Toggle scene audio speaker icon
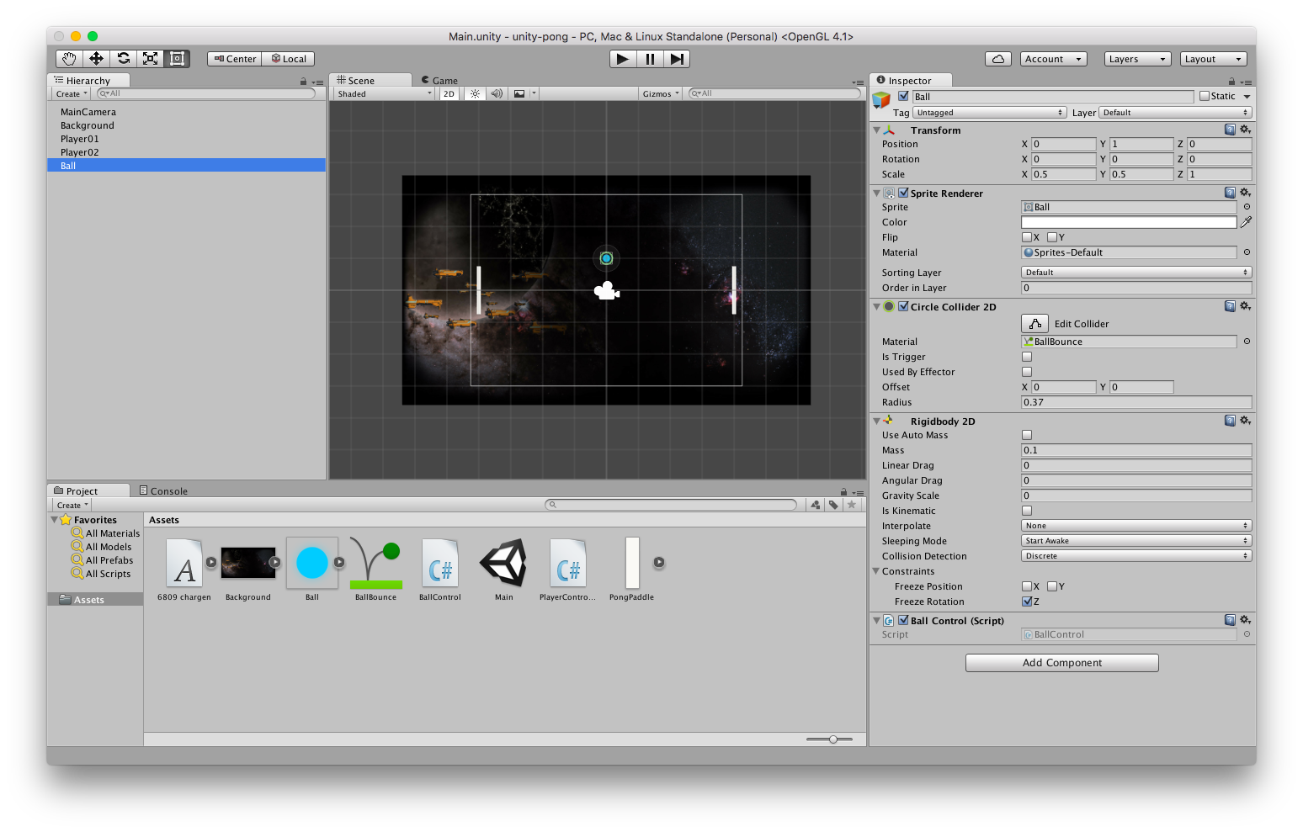The width and height of the screenshot is (1303, 832). [497, 94]
